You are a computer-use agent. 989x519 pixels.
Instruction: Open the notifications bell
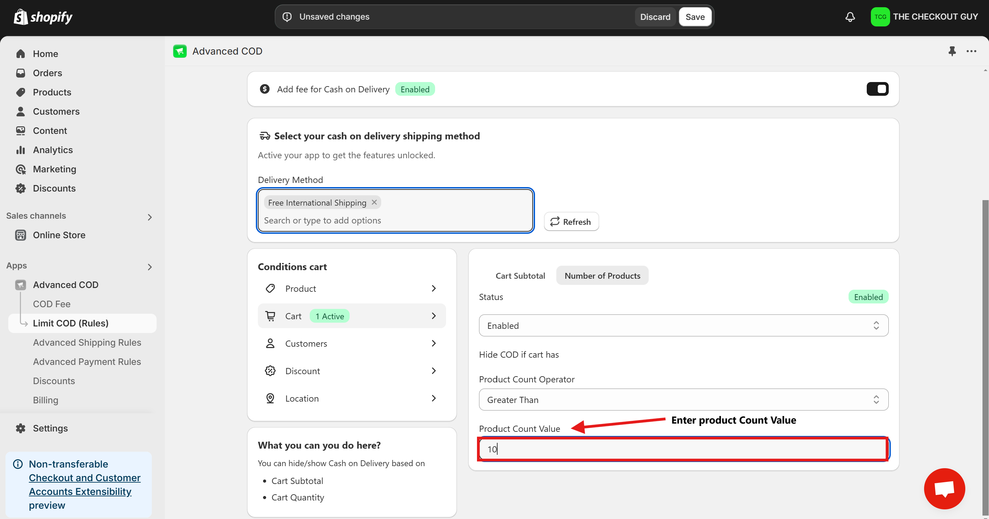pos(850,17)
